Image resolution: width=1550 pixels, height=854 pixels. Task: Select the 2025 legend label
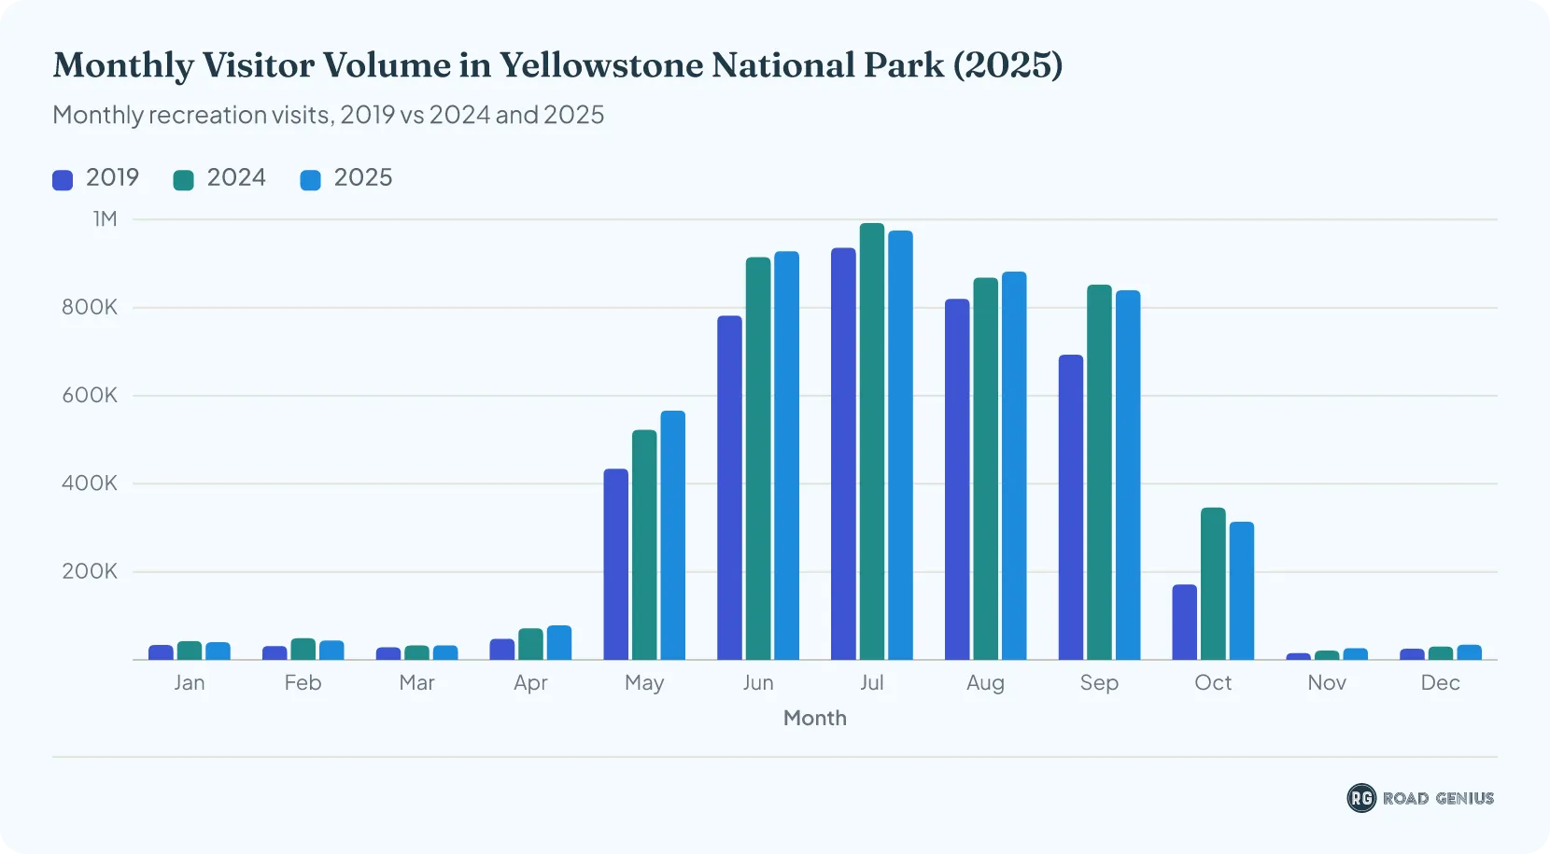pos(363,177)
